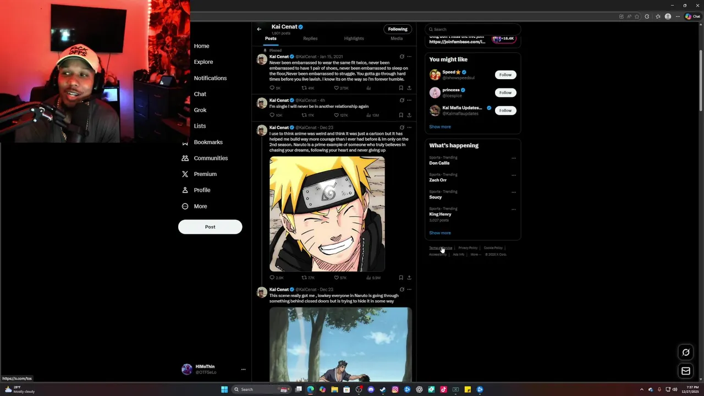Open Grok actions on the pinned post
This screenshot has height=396, width=704.
[402, 57]
